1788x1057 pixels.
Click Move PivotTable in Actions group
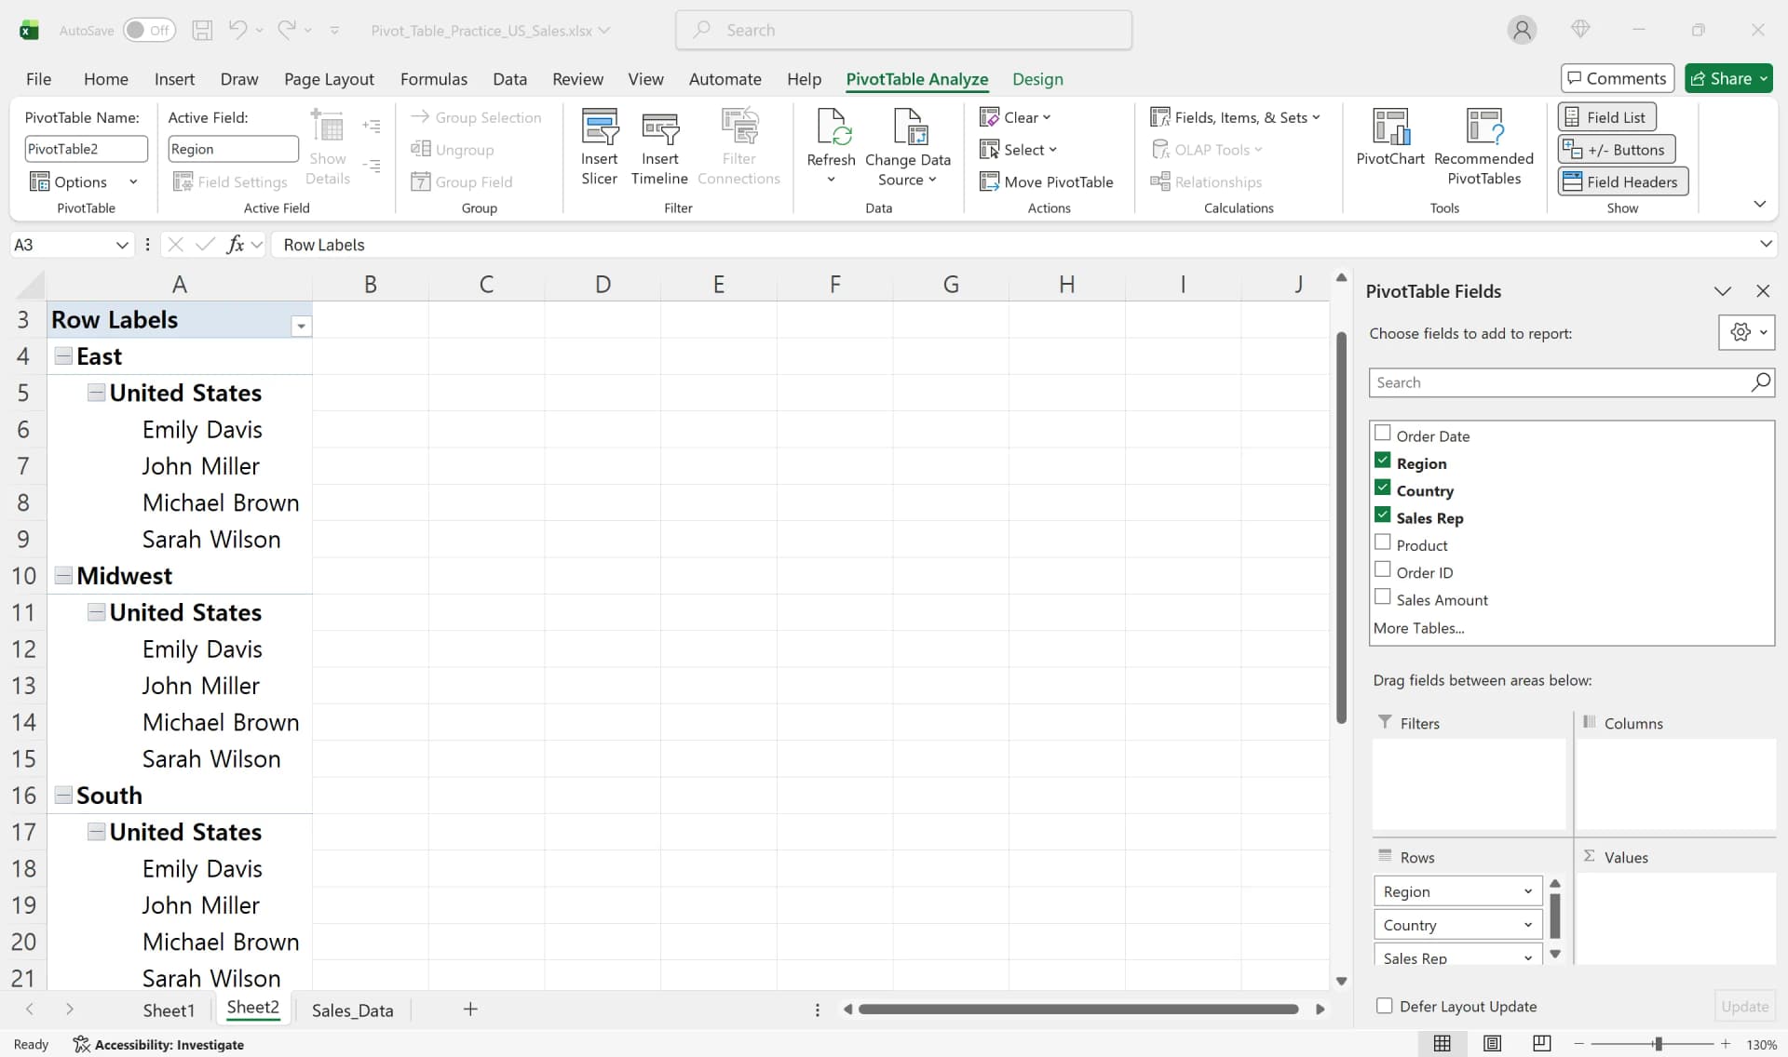1048,181
